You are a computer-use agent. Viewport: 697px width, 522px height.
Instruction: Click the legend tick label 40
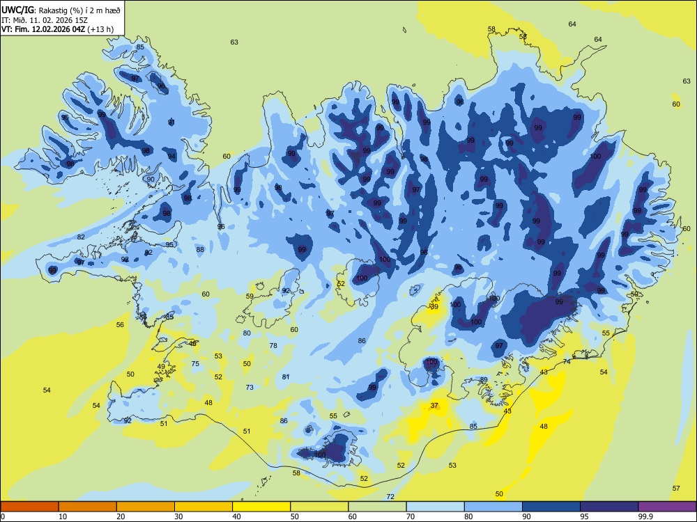pyautogui.click(x=236, y=516)
